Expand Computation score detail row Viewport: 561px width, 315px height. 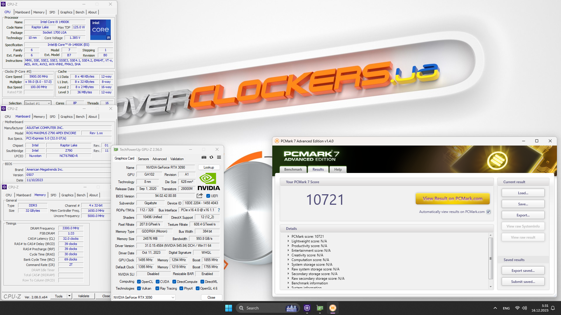(288, 260)
